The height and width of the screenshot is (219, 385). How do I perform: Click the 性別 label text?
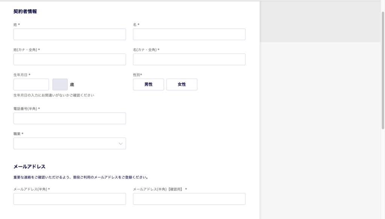(136, 75)
